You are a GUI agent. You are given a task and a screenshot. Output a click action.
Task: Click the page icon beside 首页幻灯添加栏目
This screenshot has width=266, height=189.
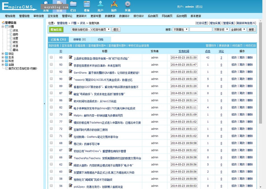pos(7,68)
